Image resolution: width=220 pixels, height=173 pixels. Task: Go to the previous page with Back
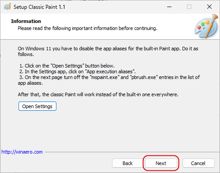[x=127, y=163]
